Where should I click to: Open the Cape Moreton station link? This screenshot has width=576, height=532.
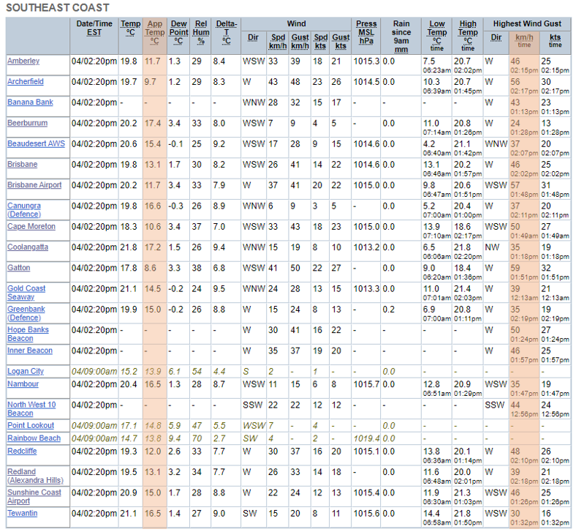31,226
